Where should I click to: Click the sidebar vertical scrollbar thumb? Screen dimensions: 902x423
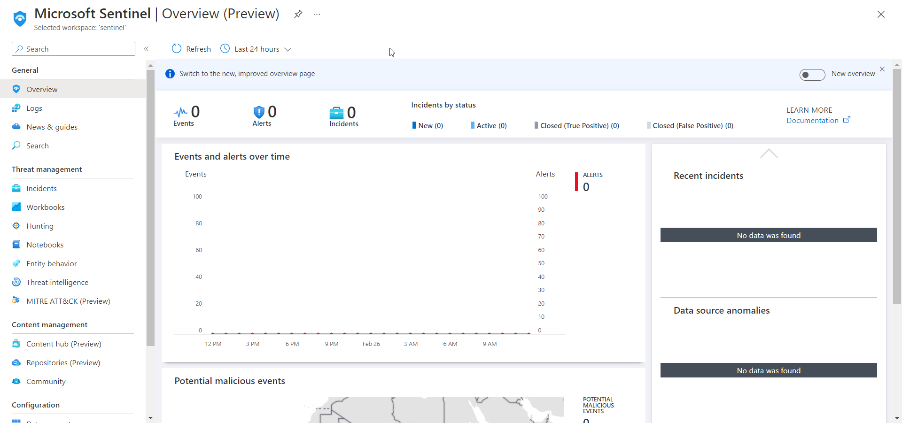150,208
